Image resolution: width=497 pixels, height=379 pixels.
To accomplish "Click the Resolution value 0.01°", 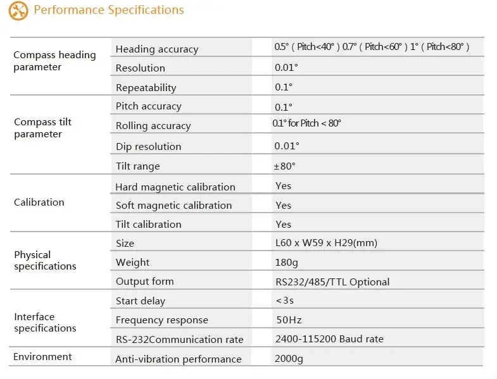I will [x=286, y=68].
